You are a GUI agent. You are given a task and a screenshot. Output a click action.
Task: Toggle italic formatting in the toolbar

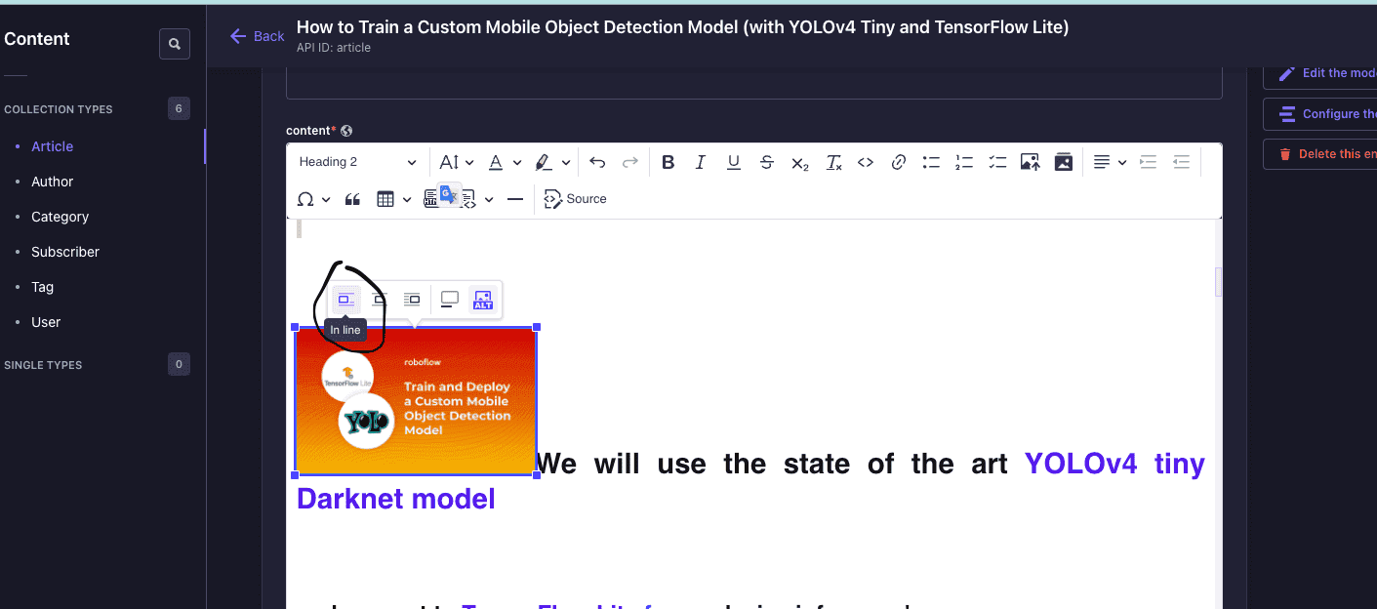700,162
